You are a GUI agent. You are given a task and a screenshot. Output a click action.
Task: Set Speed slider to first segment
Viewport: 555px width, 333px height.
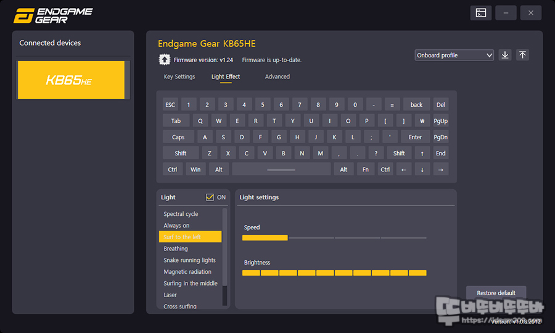click(265, 238)
